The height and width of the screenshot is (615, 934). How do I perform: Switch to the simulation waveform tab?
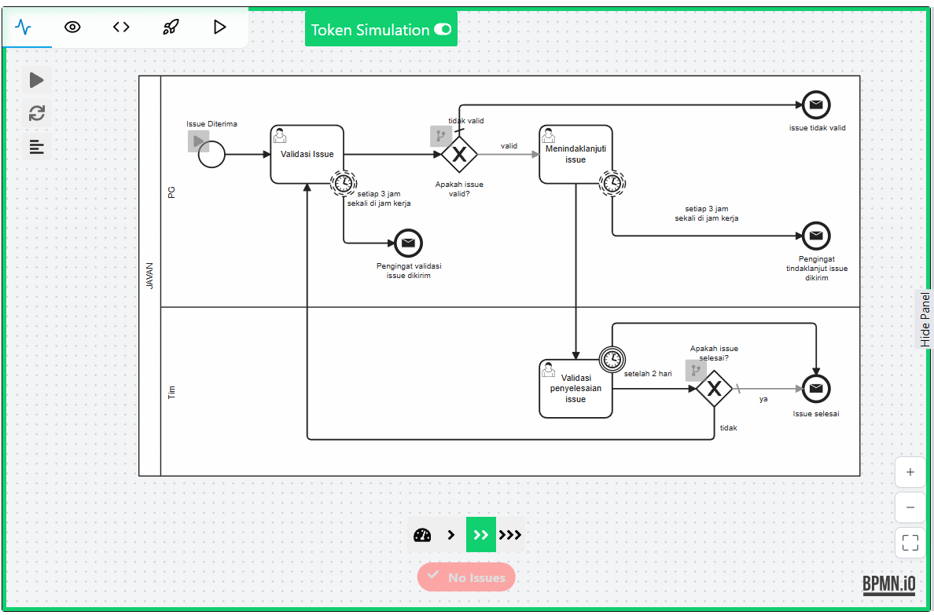tap(25, 26)
